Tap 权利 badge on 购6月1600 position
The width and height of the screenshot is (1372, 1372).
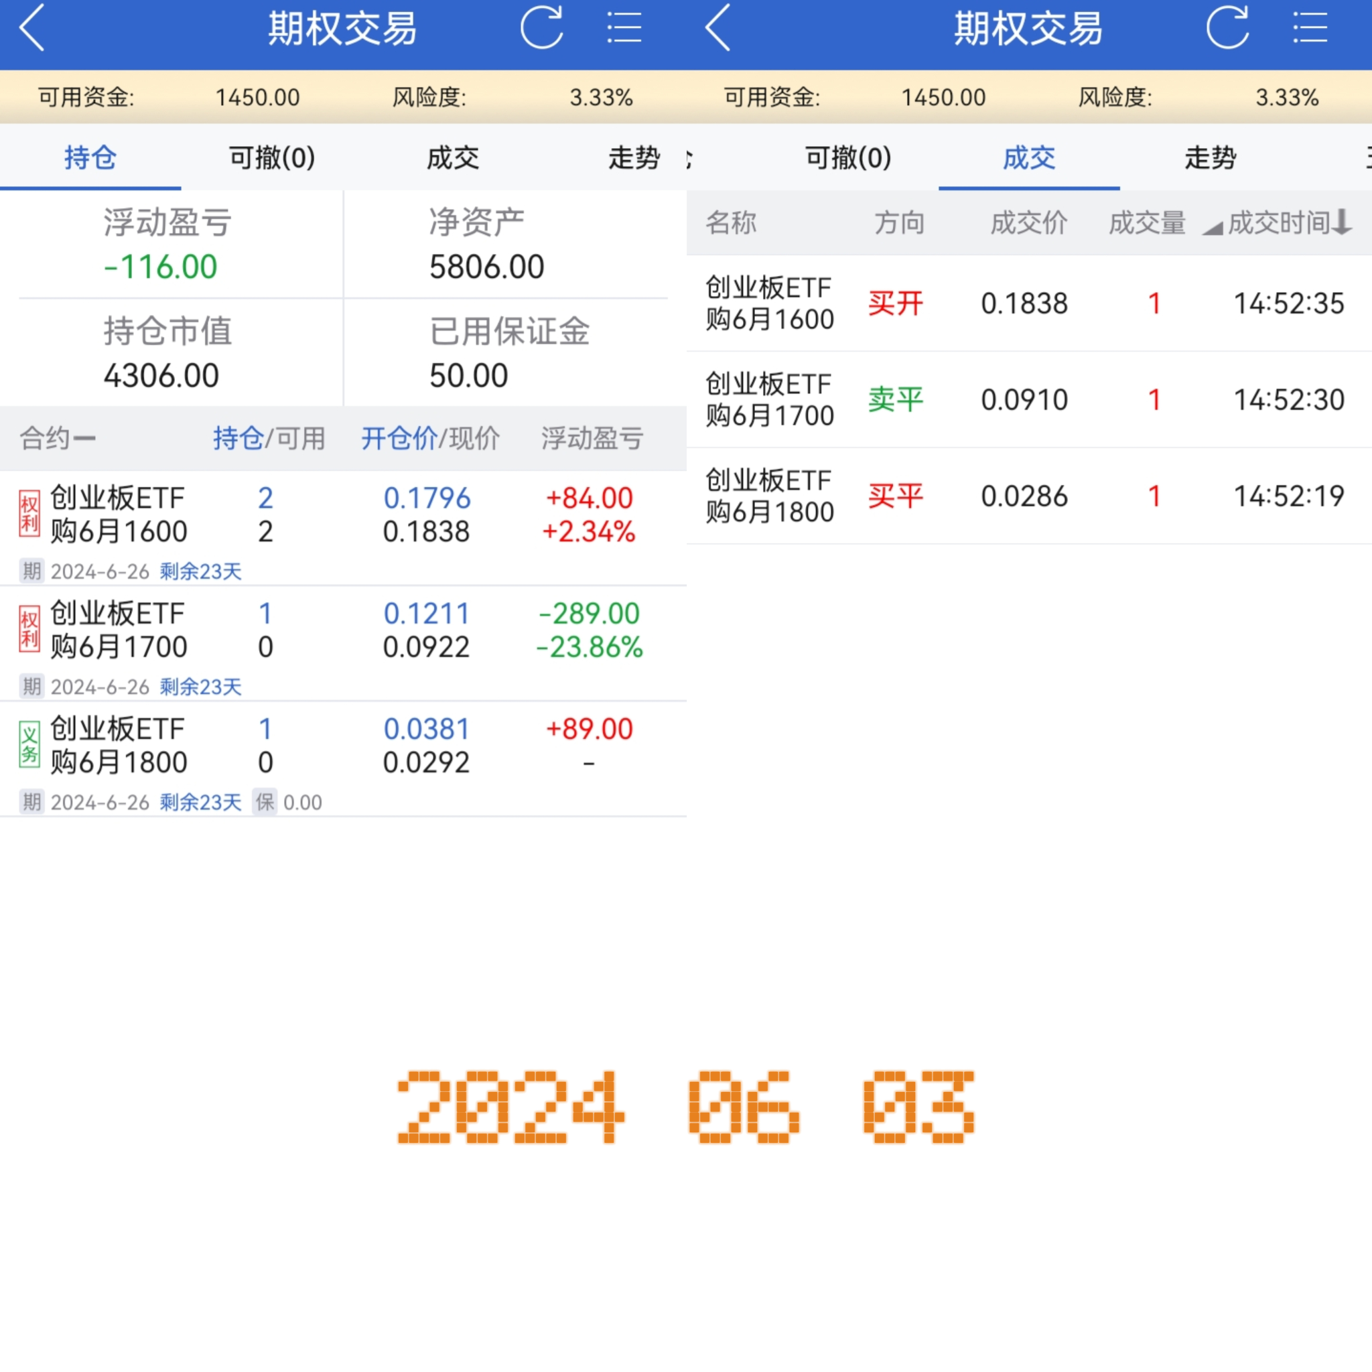pyautogui.click(x=29, y=514)
